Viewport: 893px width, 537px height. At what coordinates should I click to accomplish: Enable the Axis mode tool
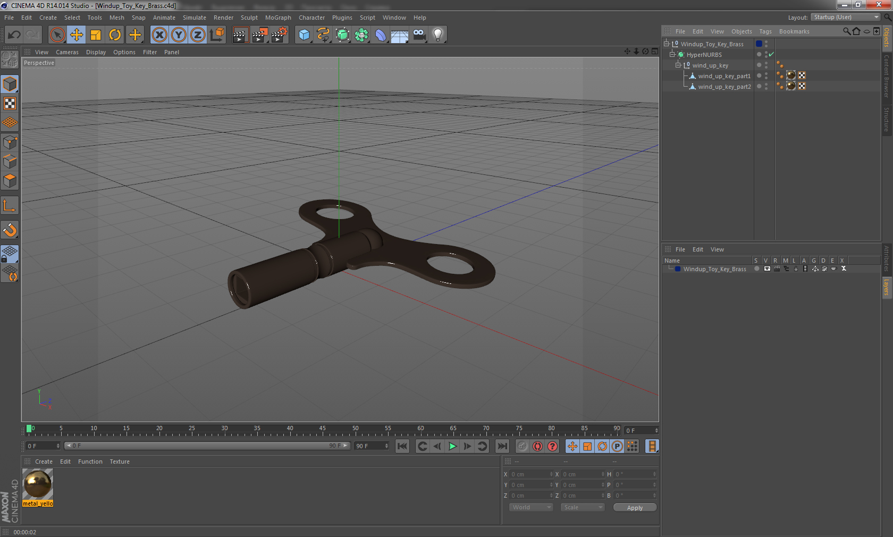point(10,205)
